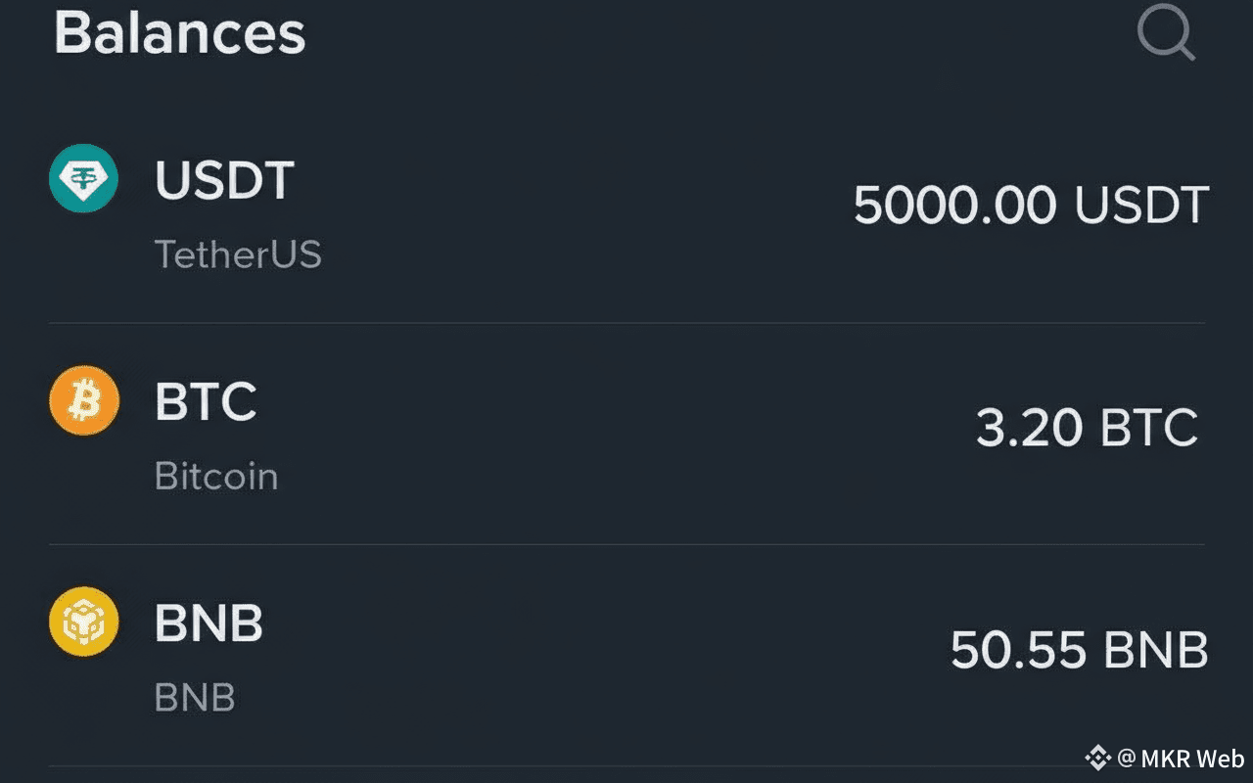Select the bold BTC ticker label
Screen dimensions: 1253x783
click(206, 401)
